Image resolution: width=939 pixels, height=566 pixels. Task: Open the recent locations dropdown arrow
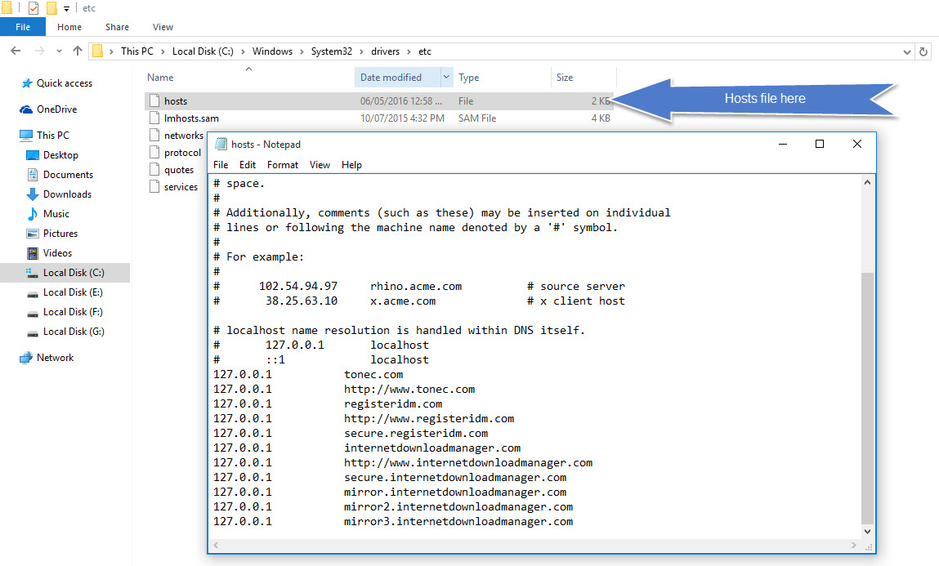pos(59,51)
